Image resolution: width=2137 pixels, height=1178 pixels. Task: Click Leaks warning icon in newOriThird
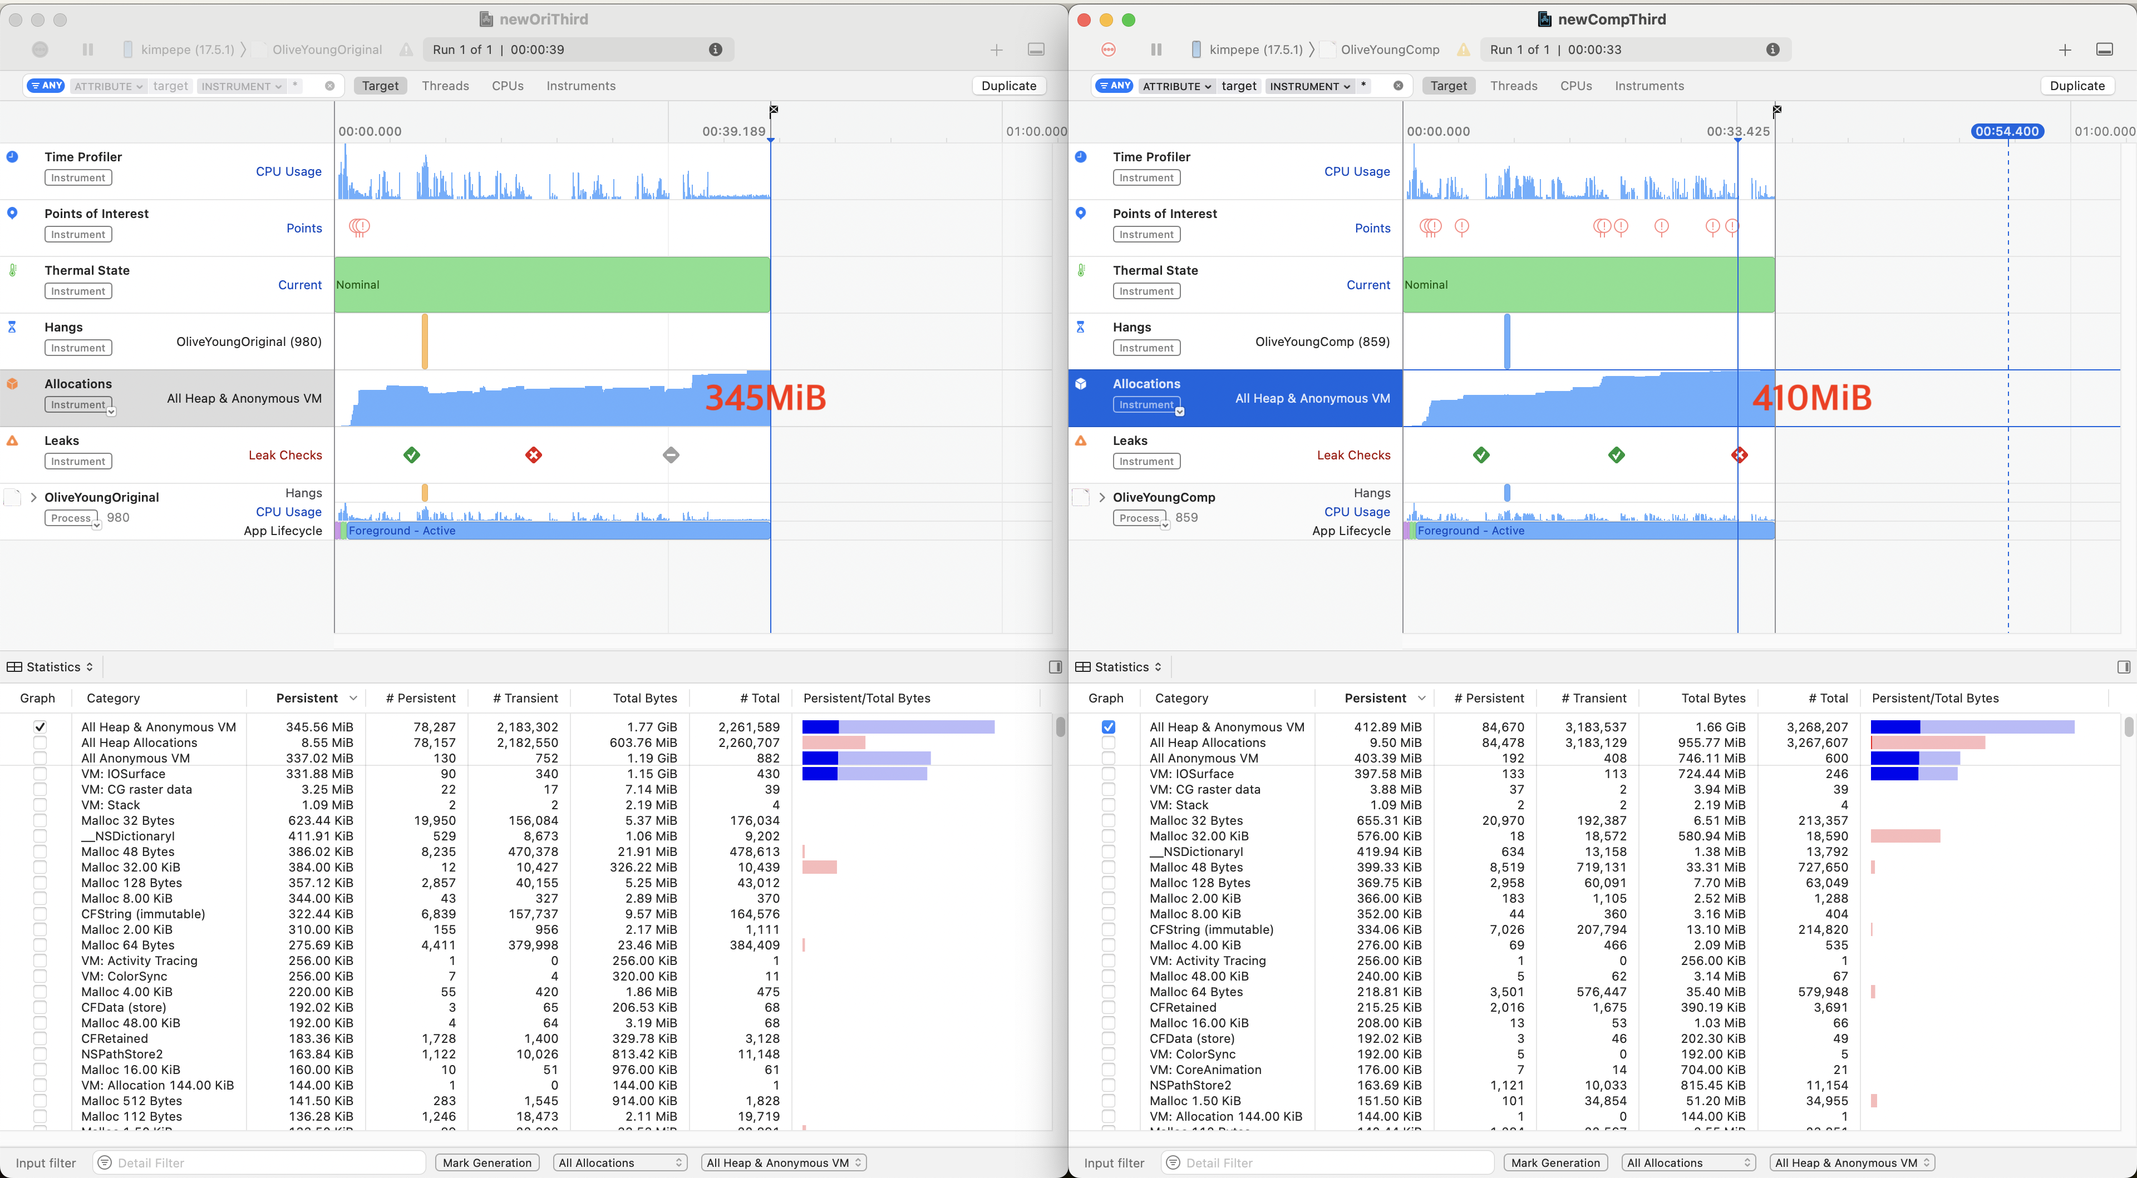pyautogui.click(x=12, y=441)
